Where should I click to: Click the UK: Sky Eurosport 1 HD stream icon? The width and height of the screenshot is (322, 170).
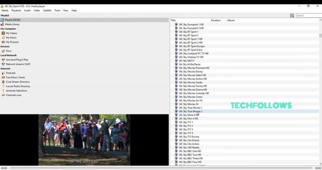pos(176,24)
